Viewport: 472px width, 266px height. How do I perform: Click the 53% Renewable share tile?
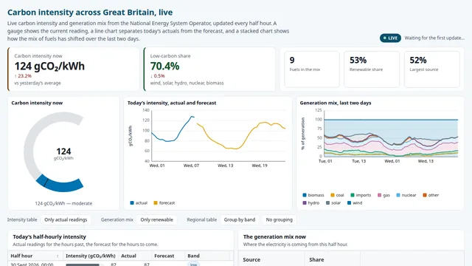click(372, 69)
